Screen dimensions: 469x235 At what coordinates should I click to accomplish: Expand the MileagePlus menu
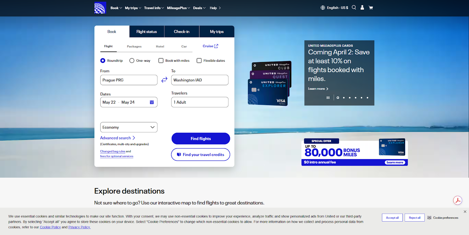179,8
